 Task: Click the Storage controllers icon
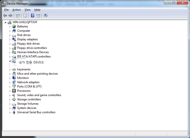(x=14, y=99)
